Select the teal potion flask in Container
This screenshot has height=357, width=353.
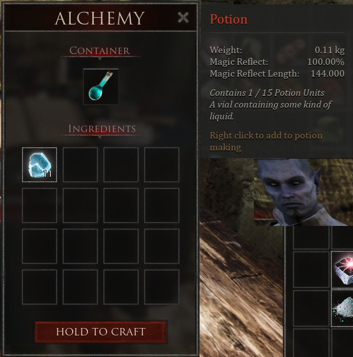(101, 86)
